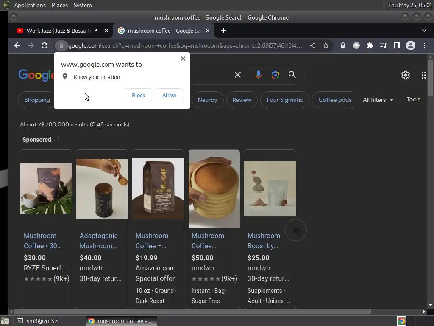Image resolution: width=434 pixels, height=326 pixels.
Task: Click the $19.99 price text
Action: click(146, 258)
